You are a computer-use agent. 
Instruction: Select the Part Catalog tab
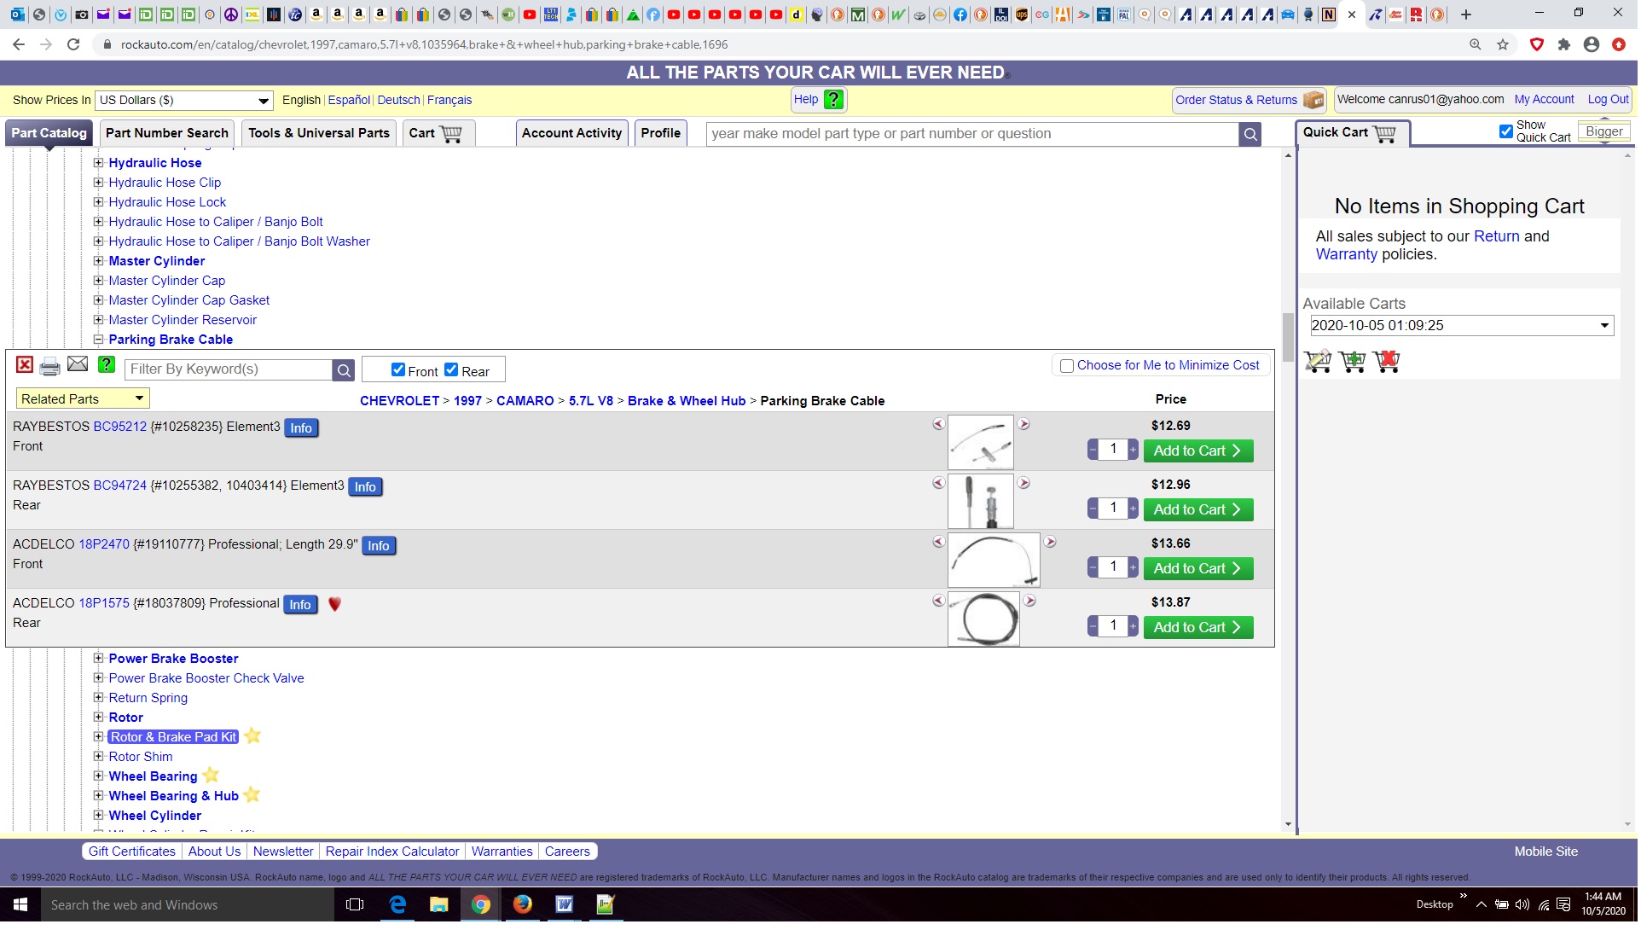coord(49,133)
